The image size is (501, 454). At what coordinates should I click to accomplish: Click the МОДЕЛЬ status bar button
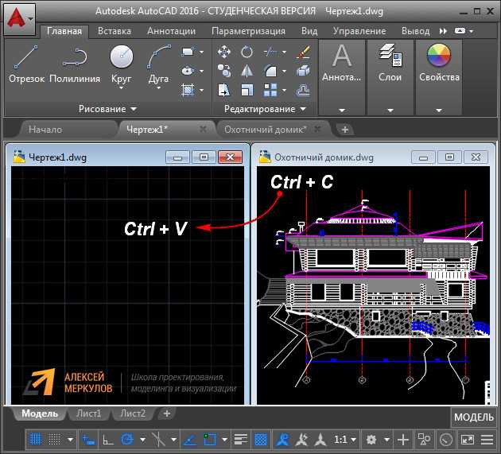(x=473, y=417)
